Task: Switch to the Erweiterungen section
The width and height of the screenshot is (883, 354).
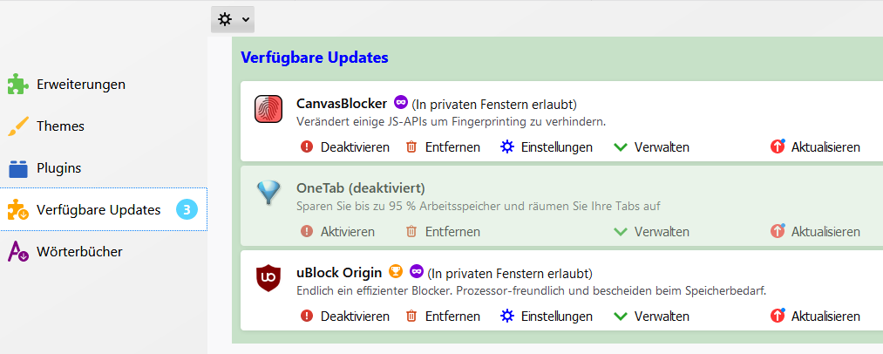Action: click(80, 85)
